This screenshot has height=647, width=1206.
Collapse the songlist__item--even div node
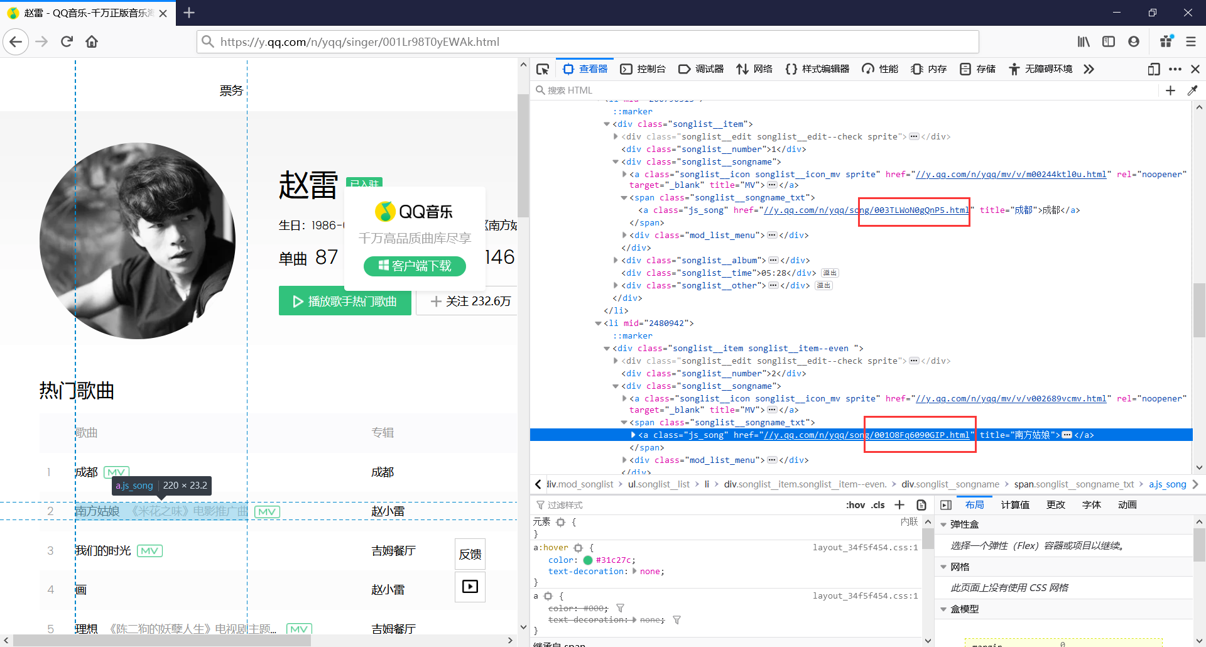[607, 349]
